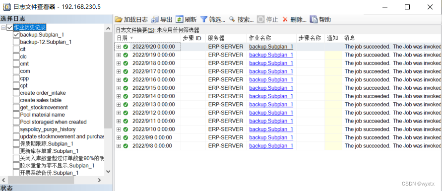Click the Load Log folder icon
This screenshot has height=191, width=442.
(119, 19)
